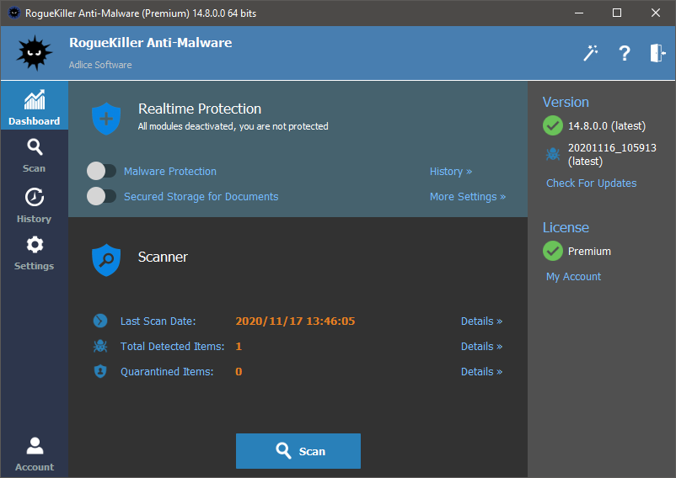Click the Scanner magnifier shield icon
The height and width of the screenshot is (478, 676).
point(106,259)
